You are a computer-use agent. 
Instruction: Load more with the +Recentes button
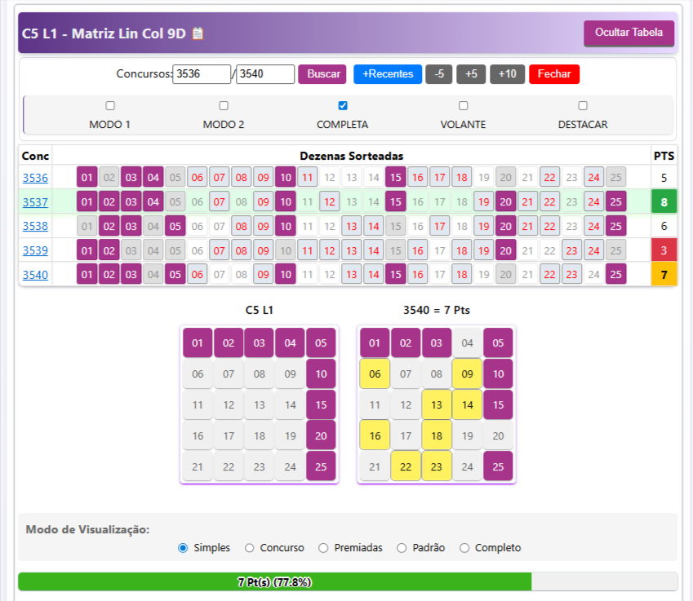click(387, 74)
